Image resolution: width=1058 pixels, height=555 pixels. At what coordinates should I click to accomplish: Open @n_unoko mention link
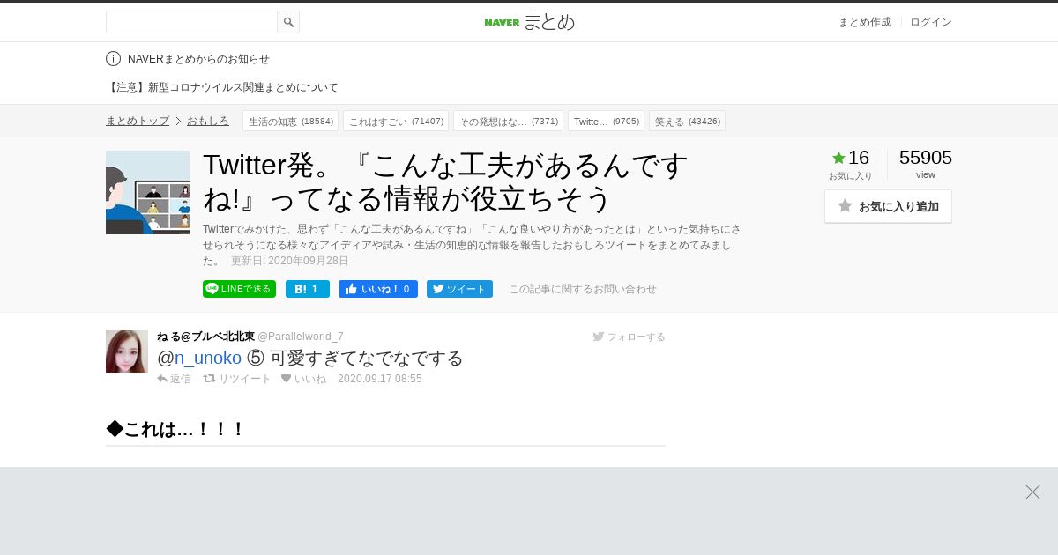click(x=199, y=358)
